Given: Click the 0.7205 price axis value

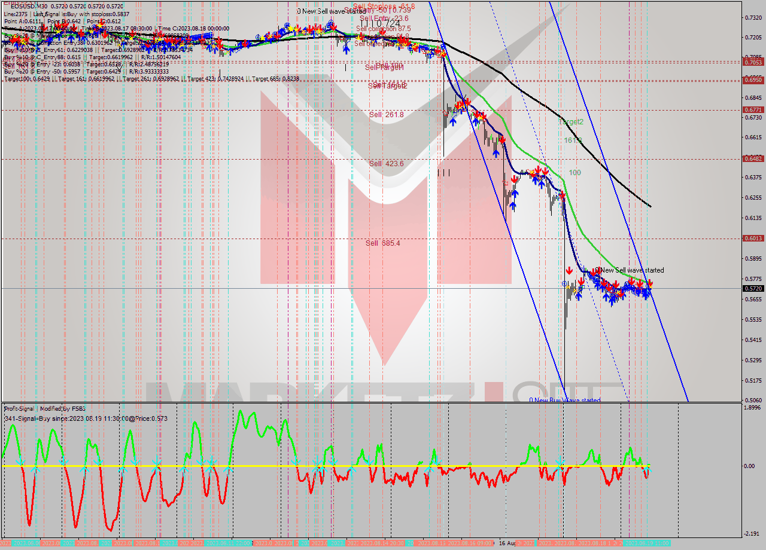Looking at the screenshot, I should 753,37.
